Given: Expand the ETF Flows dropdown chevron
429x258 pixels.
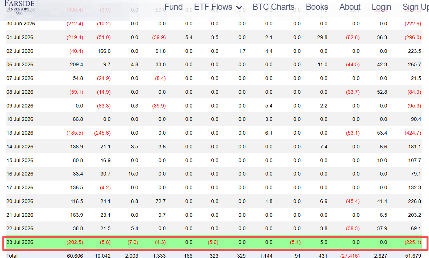Looking at the screenshot, I should tap(239, 8).
